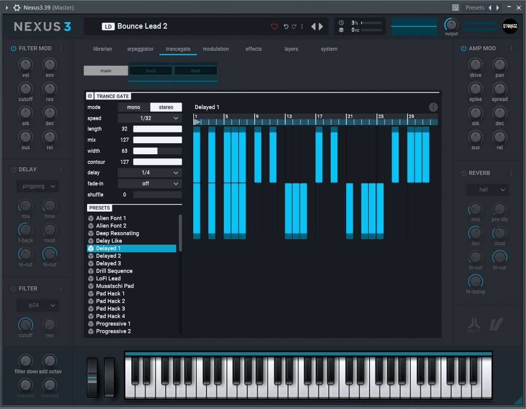526x409 pixels.
Task: Click the Reverb hi-damp knob
Action: tap(475, 281)
